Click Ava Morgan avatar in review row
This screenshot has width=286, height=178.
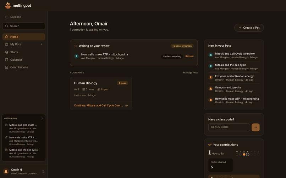click(x=76, y=56)
